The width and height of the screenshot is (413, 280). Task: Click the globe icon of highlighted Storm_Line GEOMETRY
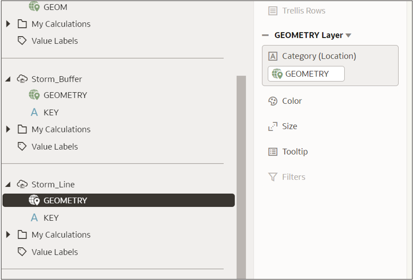pyautogui.click(x=34, y=200)
